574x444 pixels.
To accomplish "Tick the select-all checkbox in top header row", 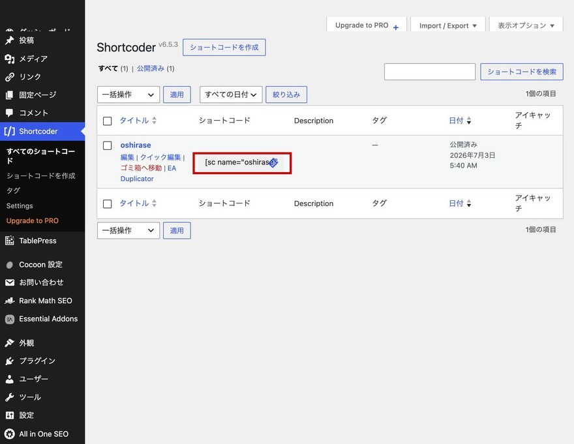I will coord(107,121).
